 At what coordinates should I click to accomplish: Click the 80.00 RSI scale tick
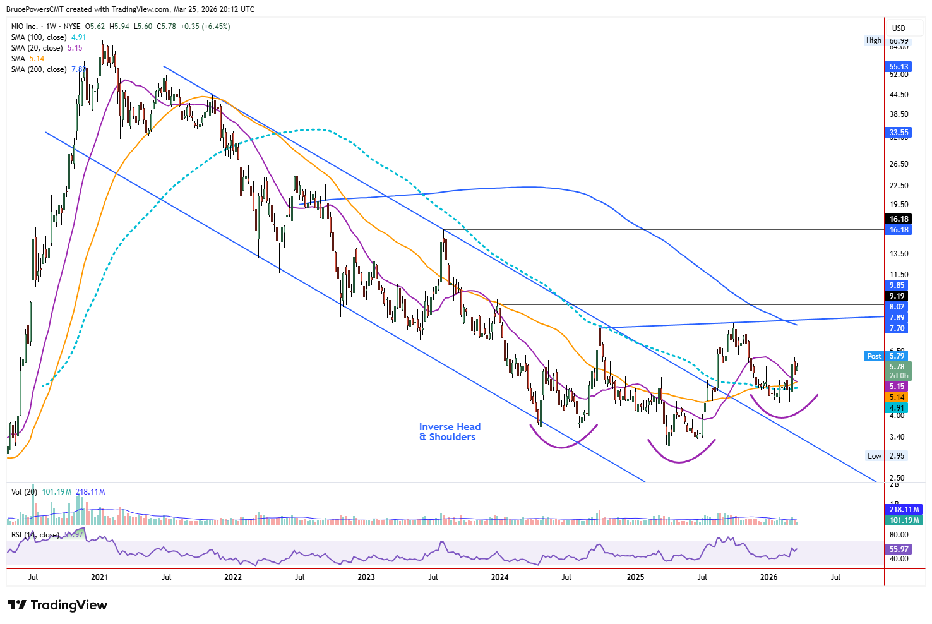[x=899, y=535]
